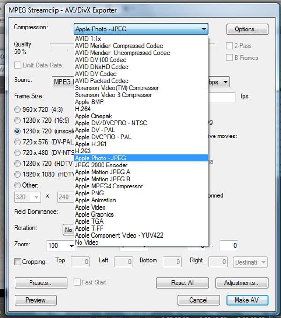Choose H.263 codec entry

141,151
